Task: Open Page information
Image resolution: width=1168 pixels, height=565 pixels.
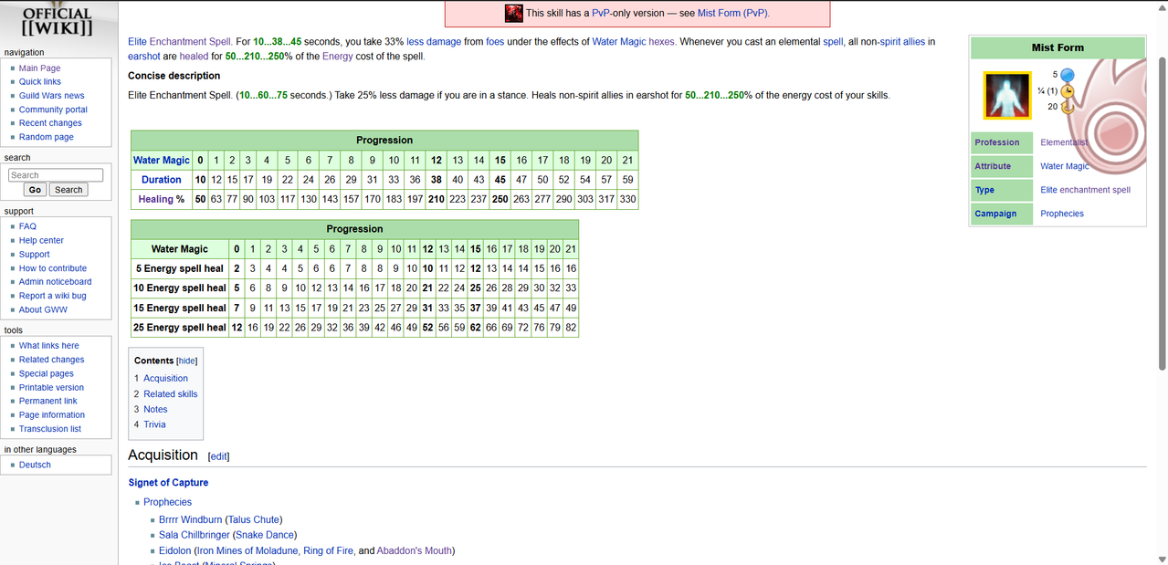Action: pyautogui.click(x=52, y=414)
